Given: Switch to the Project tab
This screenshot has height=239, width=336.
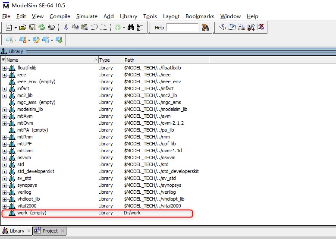Looking at the screenshot, I should 50,231.
